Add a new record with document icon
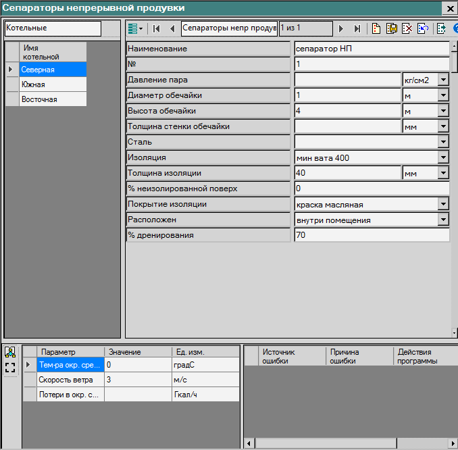 (x=376, y=28)
